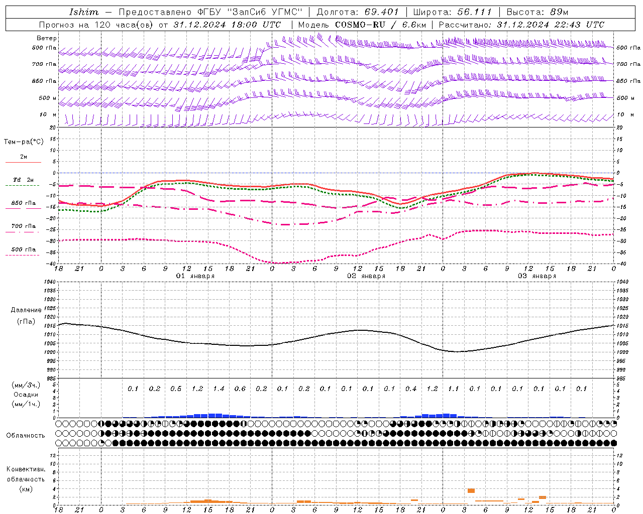Select the "Модель COSMO-RU / 6.6км" model text

click(362, 25)
